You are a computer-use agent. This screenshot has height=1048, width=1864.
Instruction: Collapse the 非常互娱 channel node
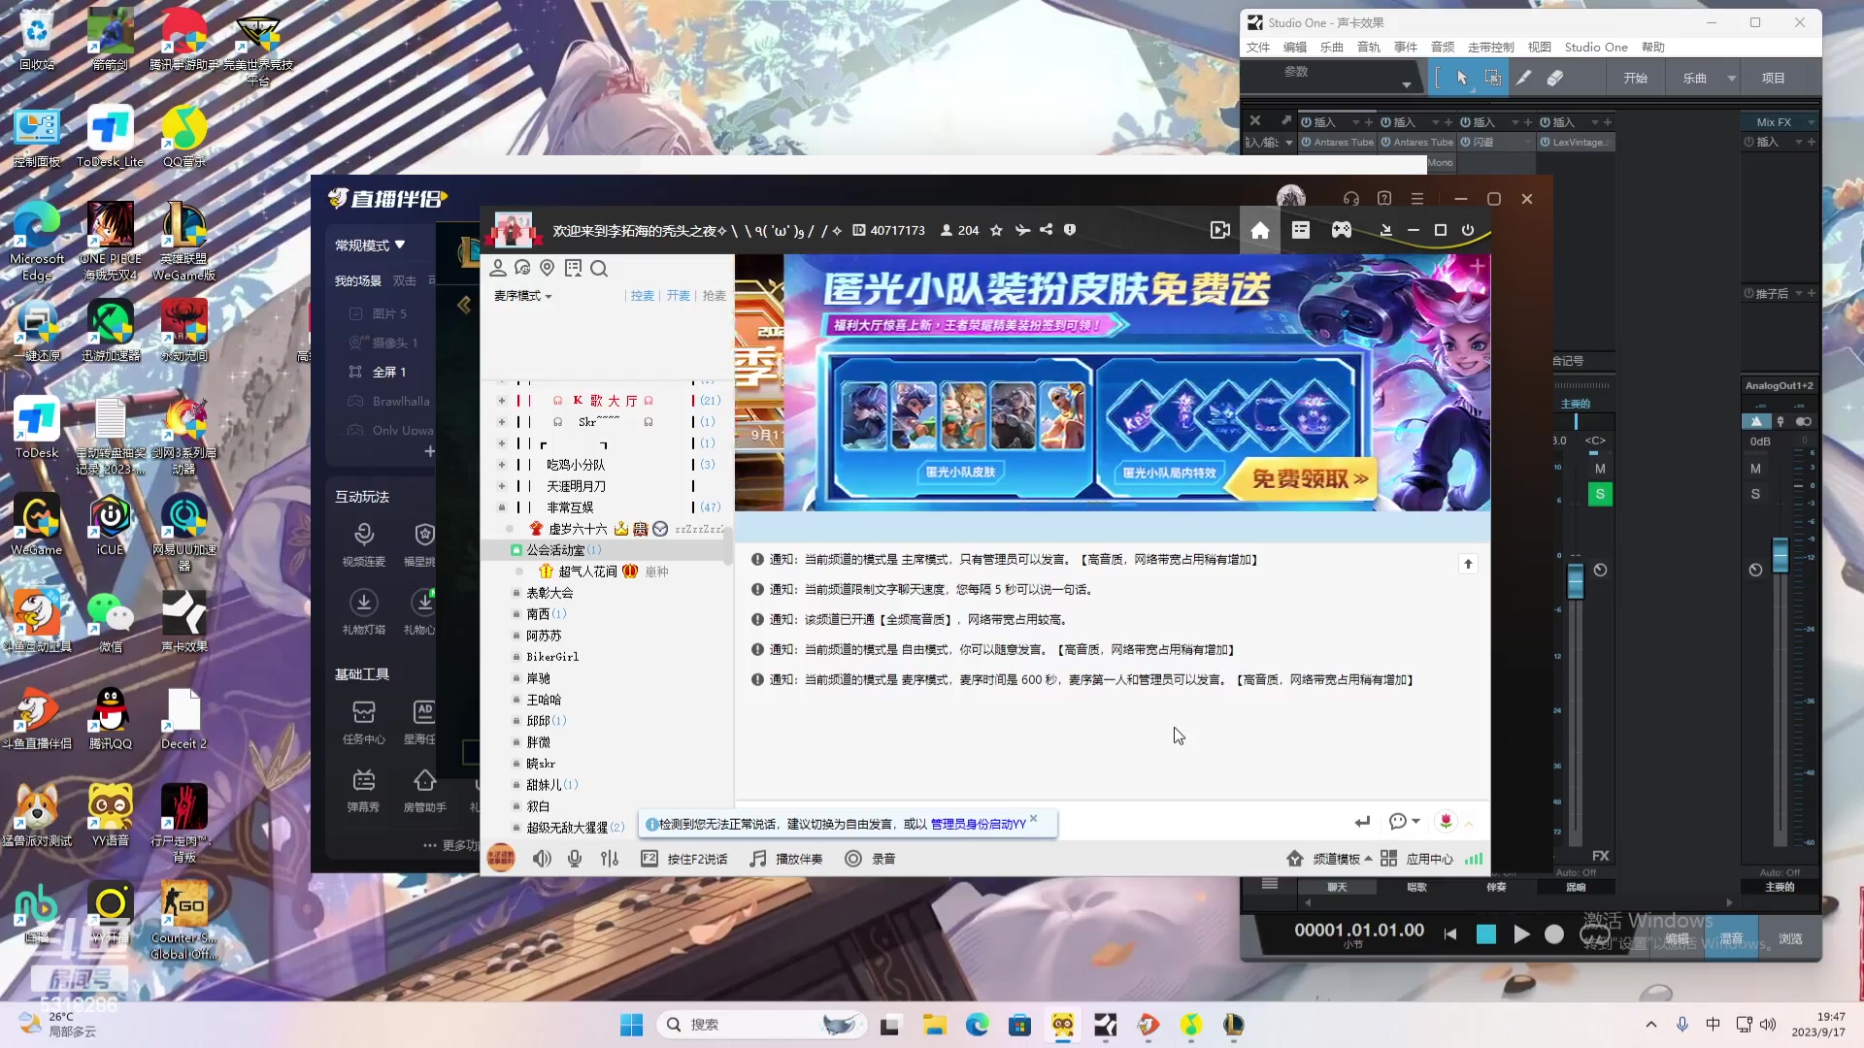[502, 508]
